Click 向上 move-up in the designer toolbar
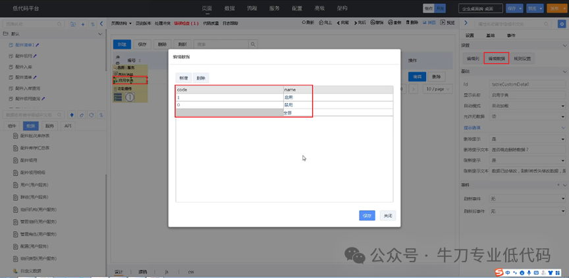Screen dimensions: 569x278 click(x=325, y=22)
